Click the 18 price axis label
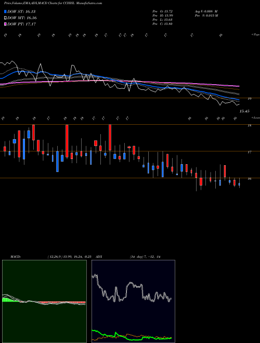Screen dimensions: 260x343 click(250, 126)
